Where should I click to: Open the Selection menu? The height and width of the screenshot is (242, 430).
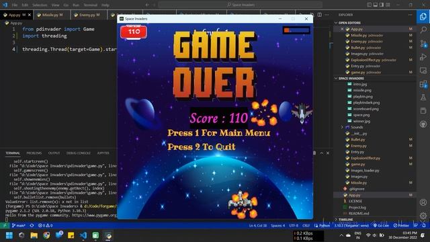(x=40, y=5)
